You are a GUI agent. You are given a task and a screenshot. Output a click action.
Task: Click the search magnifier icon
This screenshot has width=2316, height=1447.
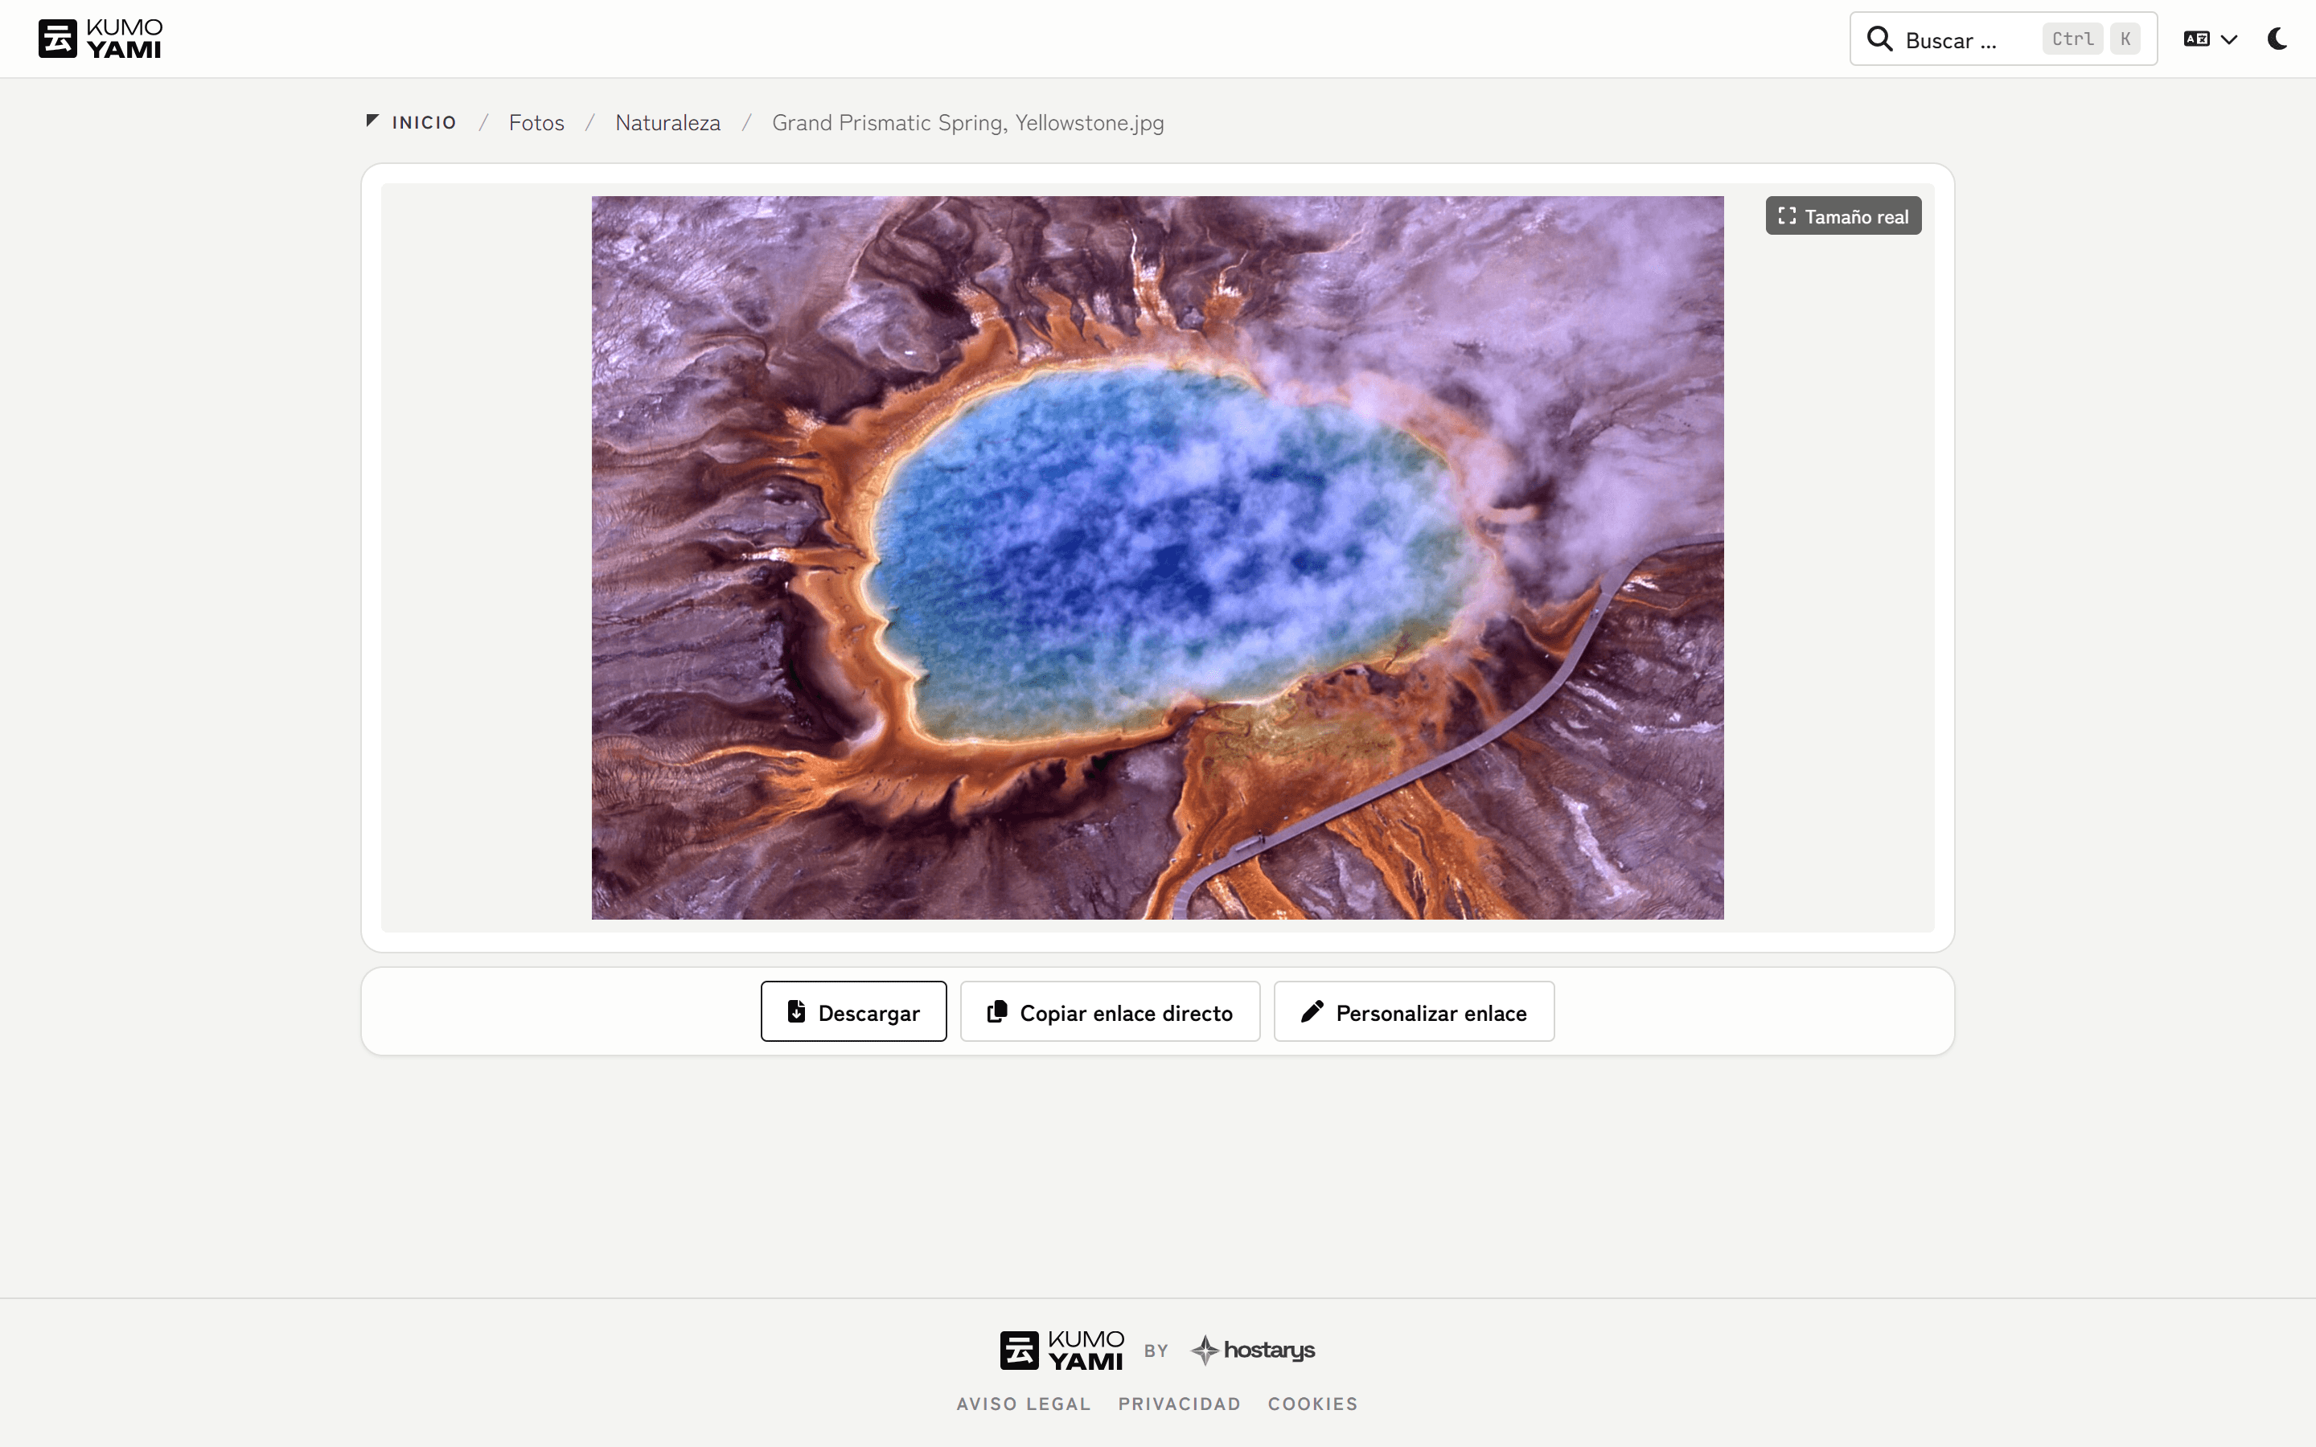coord(1879,39)
